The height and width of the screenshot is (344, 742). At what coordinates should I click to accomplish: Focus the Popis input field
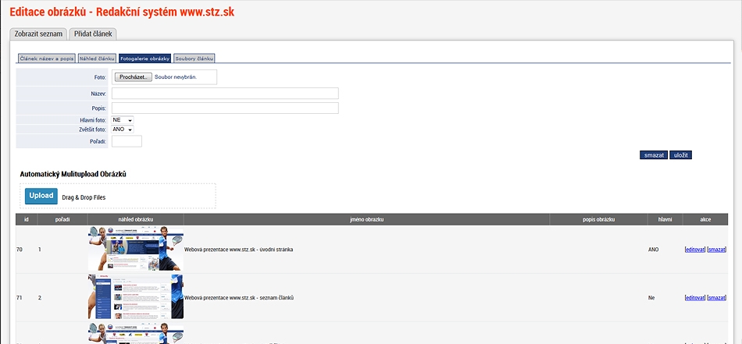click(x=225, y=108)
